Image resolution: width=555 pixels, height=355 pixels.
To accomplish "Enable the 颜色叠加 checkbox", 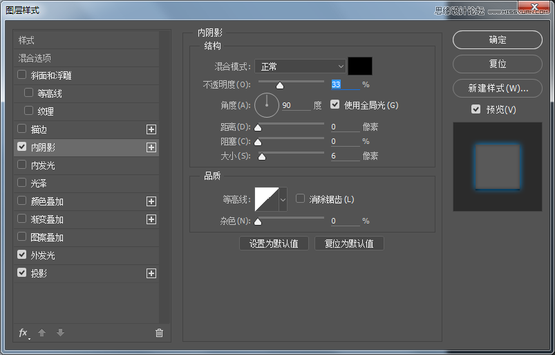I will [21, 201].
